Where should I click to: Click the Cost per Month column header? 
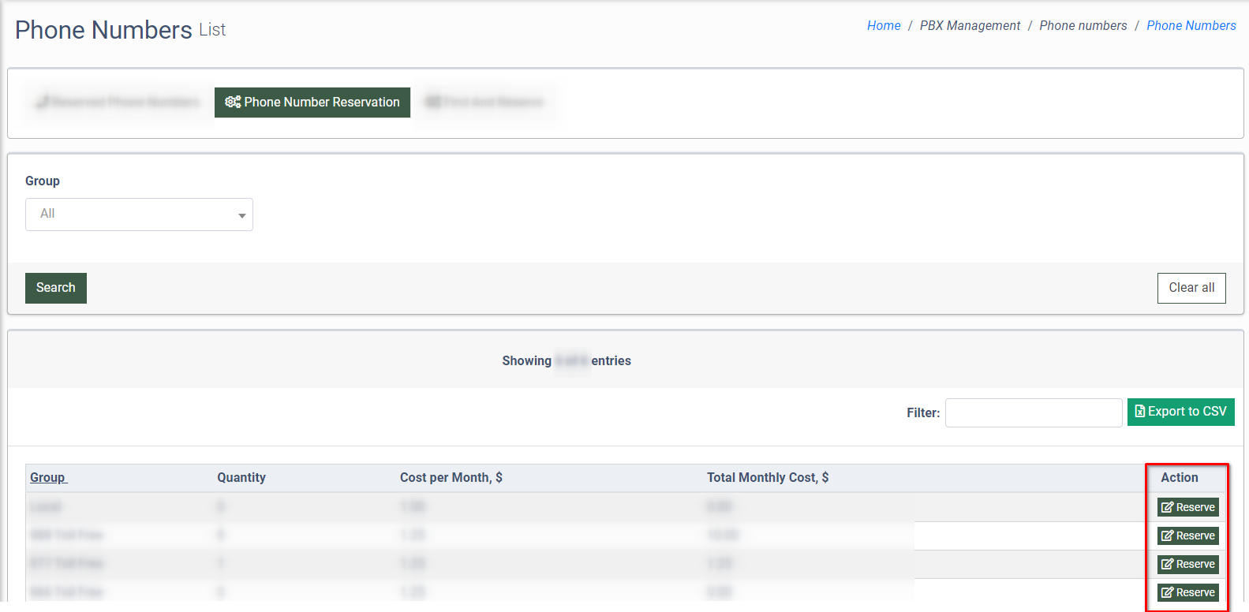(451, 478)
